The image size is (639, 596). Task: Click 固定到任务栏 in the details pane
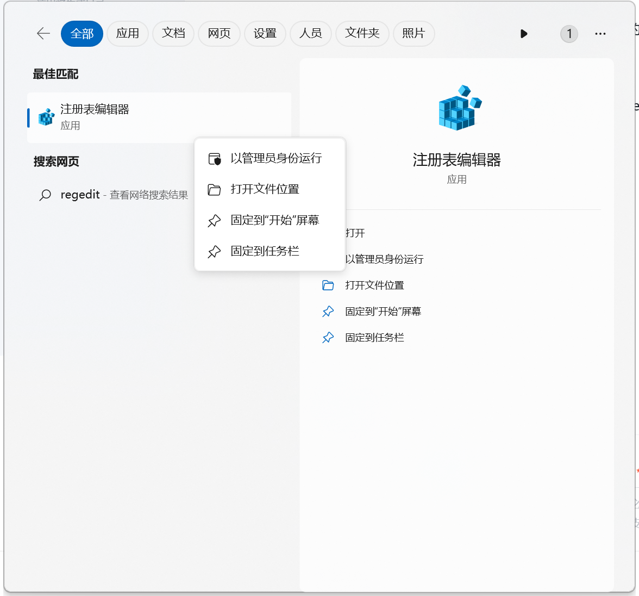coord(374,337)
